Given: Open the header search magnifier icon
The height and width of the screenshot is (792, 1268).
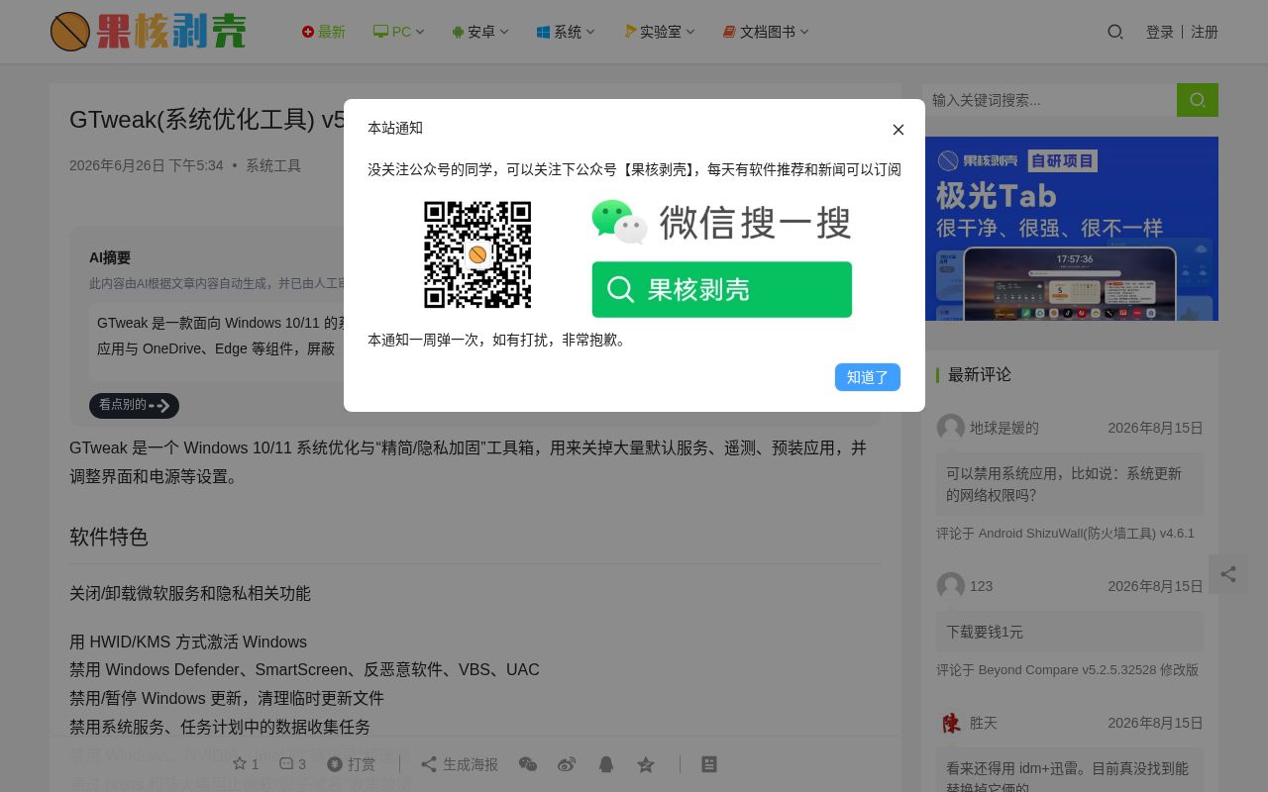Looking at the screenshot, I should tap(1115, 32).
